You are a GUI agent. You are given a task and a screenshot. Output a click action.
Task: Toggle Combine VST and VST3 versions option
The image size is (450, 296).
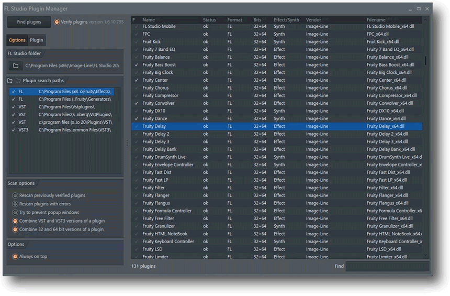[x=15, y=221]
